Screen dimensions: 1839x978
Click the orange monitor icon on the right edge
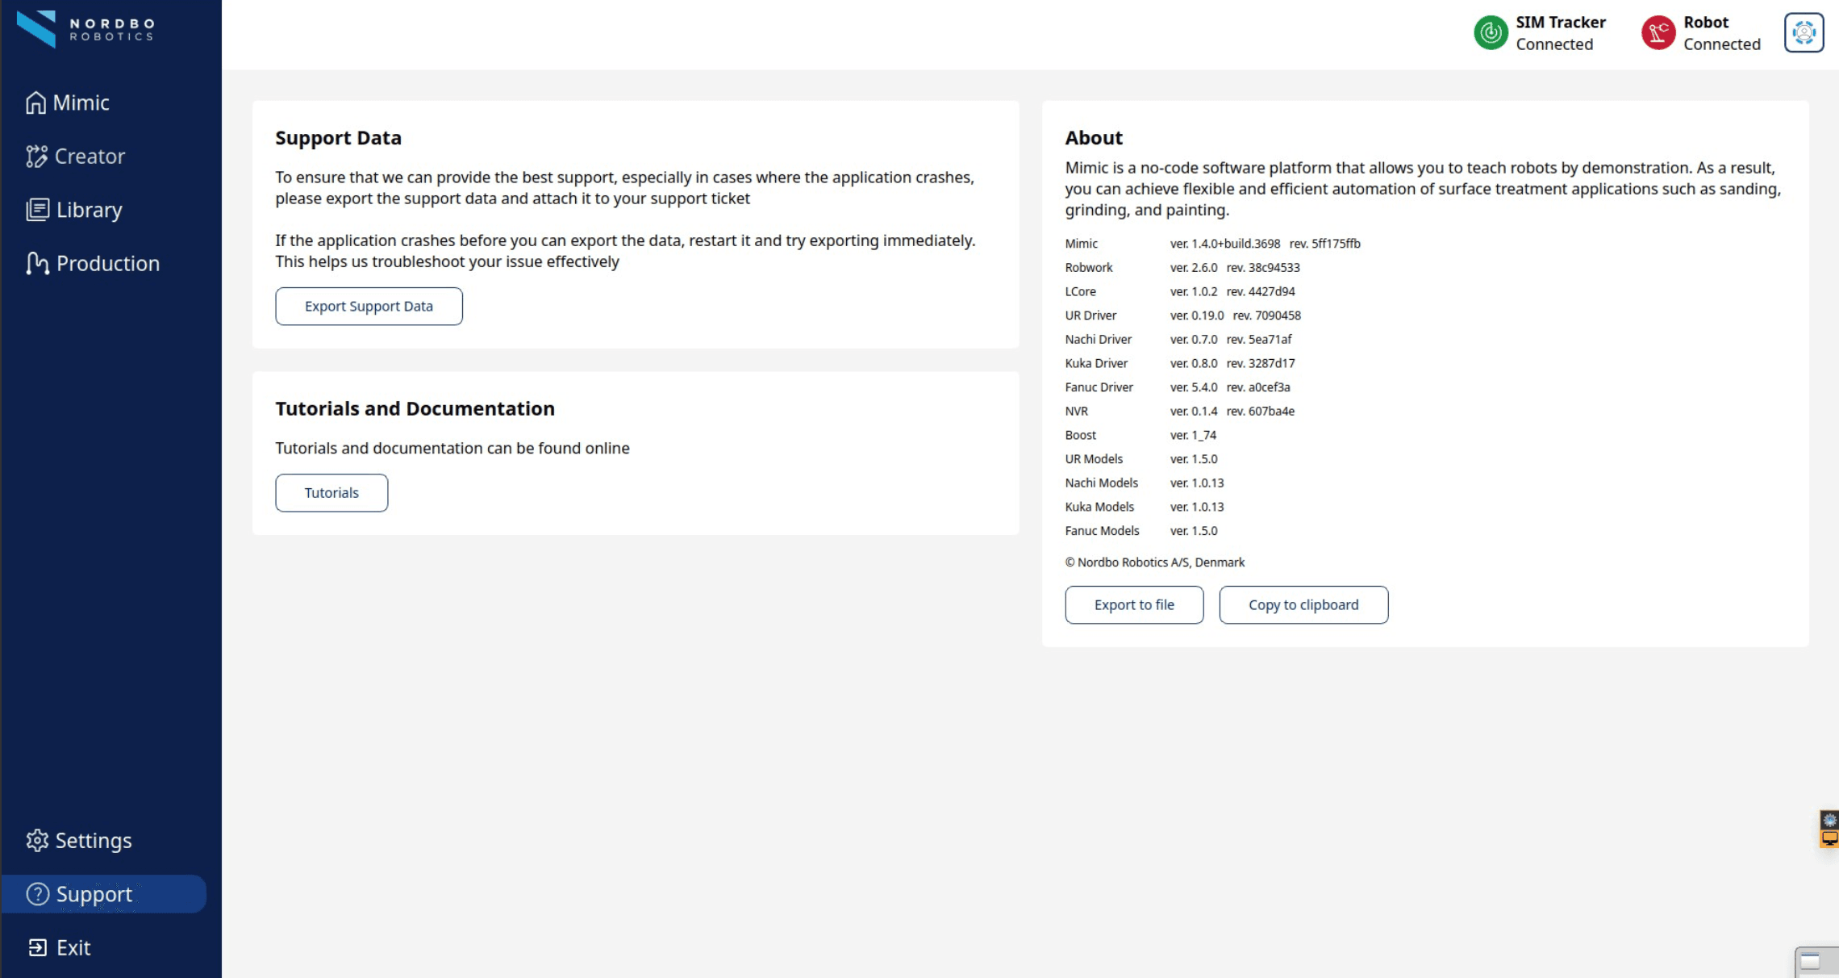pyautogui.click(x=1829, y=838)
